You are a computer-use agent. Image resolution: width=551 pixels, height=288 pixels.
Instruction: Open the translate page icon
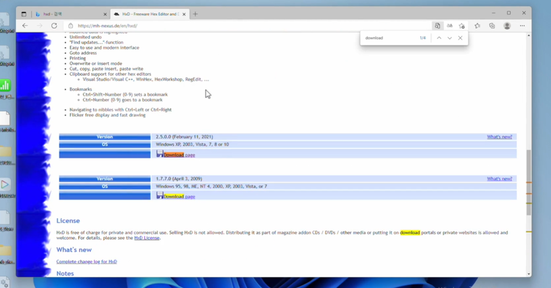[450, 26]
